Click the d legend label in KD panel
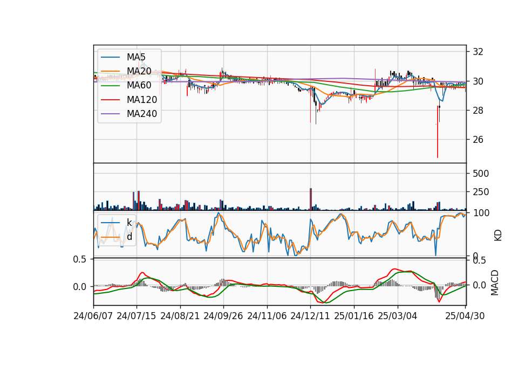This screenshot has width=518, height=372. pyautogui.click(x=129, y=237)
